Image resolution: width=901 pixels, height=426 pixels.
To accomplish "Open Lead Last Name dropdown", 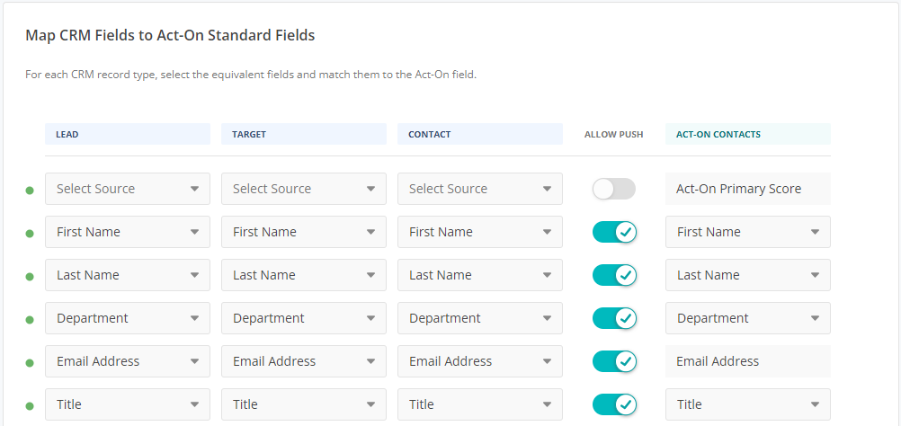I will click(x=128, y=275).
